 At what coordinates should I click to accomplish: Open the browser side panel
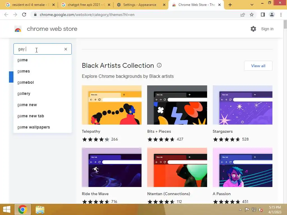tap(263, 15)
